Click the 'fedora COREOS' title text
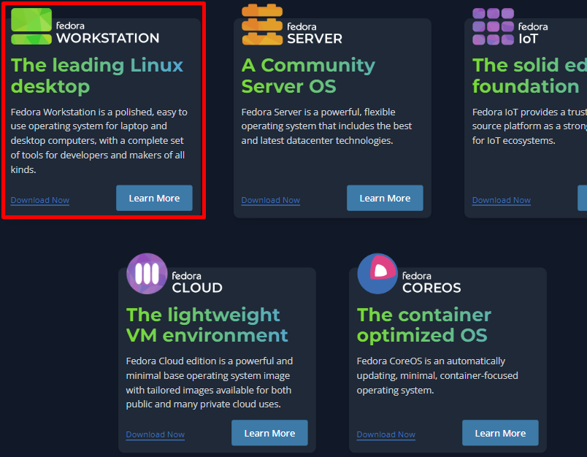The height and width of the screenshot is (457, 587). [x=431, y=283]
